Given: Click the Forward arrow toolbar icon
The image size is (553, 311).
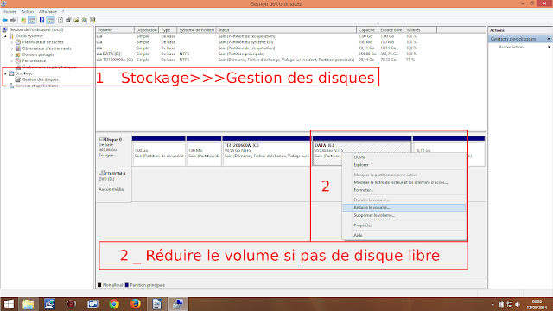Looking at the screenshot, I should (13, 21).
